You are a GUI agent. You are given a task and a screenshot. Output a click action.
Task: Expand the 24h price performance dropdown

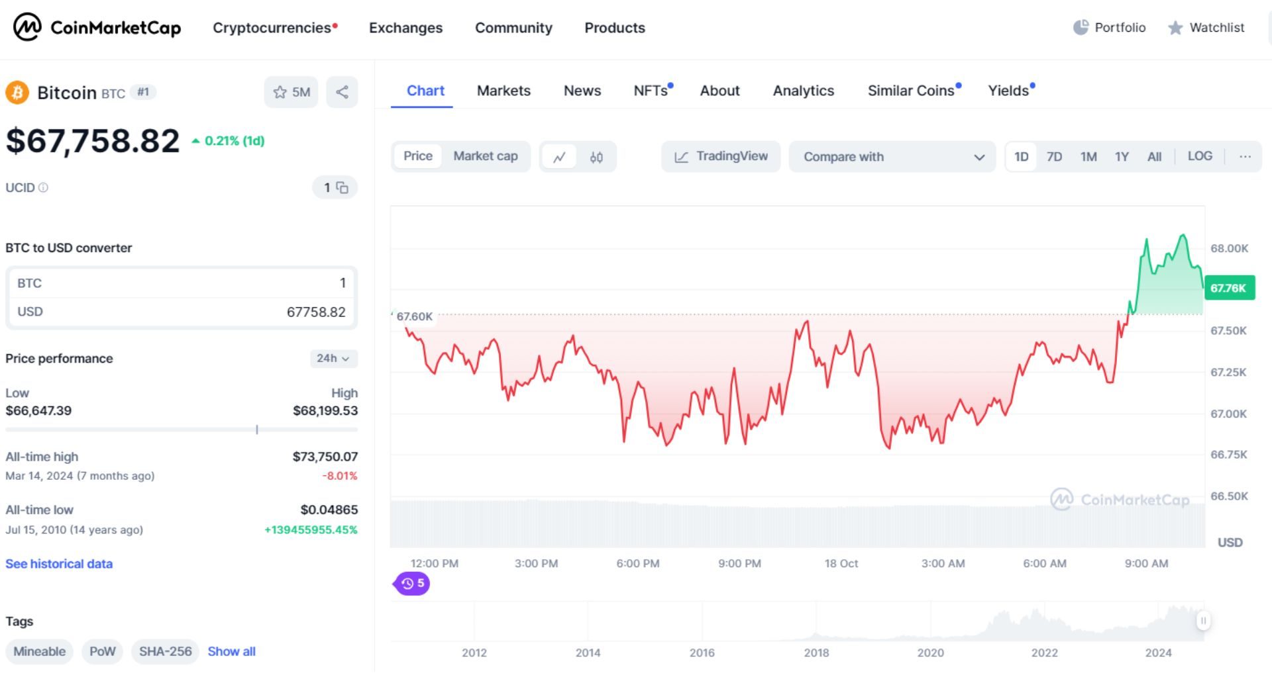pos(333,358)
